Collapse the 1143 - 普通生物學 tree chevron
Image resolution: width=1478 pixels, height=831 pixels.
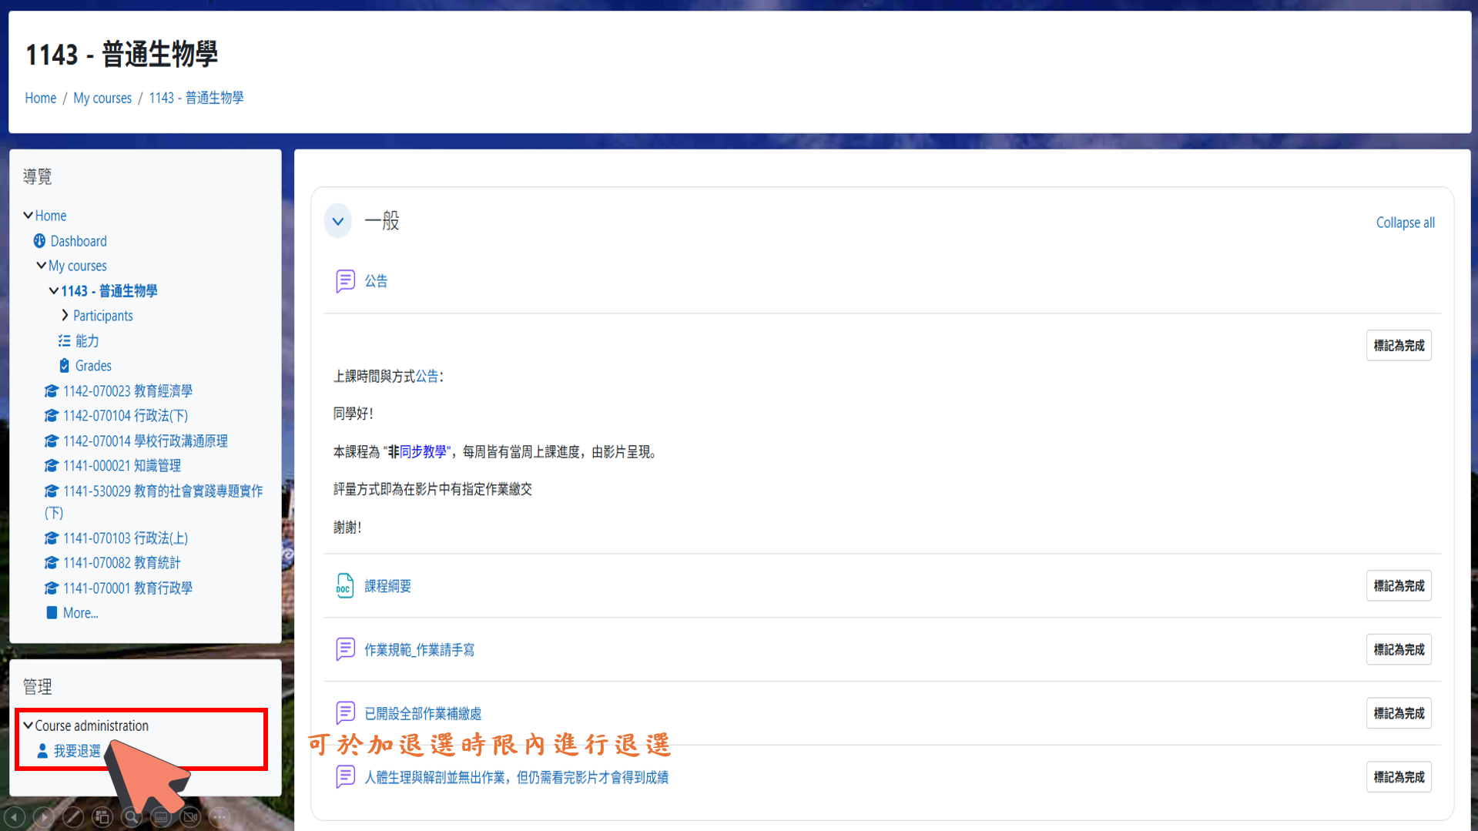click(53, 290)
